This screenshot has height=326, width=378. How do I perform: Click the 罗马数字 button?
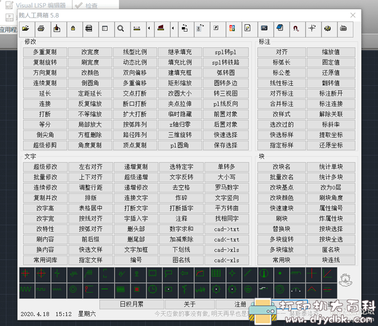pyautogui.click(x=227, y=187)
